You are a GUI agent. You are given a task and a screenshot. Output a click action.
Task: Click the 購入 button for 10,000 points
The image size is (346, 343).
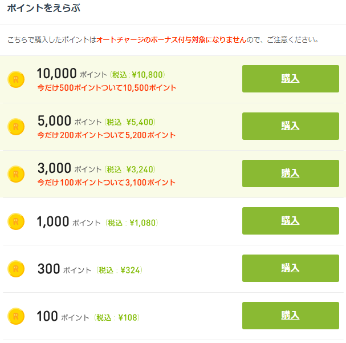tap(290, 79)
